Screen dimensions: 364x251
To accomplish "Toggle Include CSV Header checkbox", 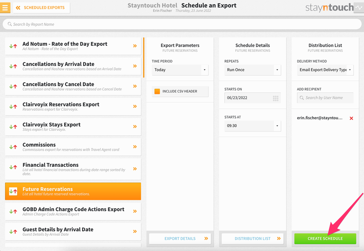I will coord(157,91).
